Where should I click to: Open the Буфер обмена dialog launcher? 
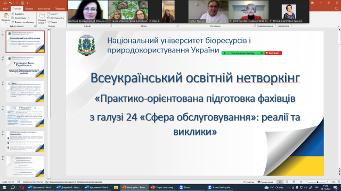coord(35,26)
